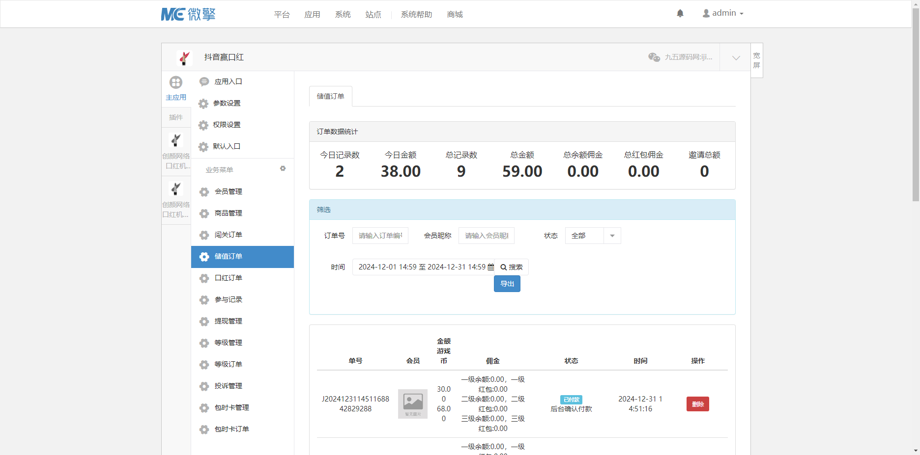Select the 创颜网络口红机 plugin icon

click(x=176, y=140)
